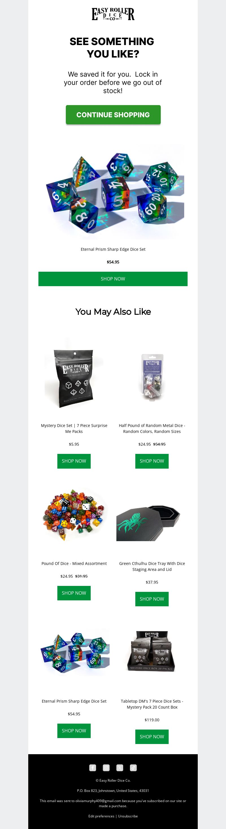Open the large Eternal Prism dice image
The height and width of the screenshot is (829, 226).
[x=113, y=191]
